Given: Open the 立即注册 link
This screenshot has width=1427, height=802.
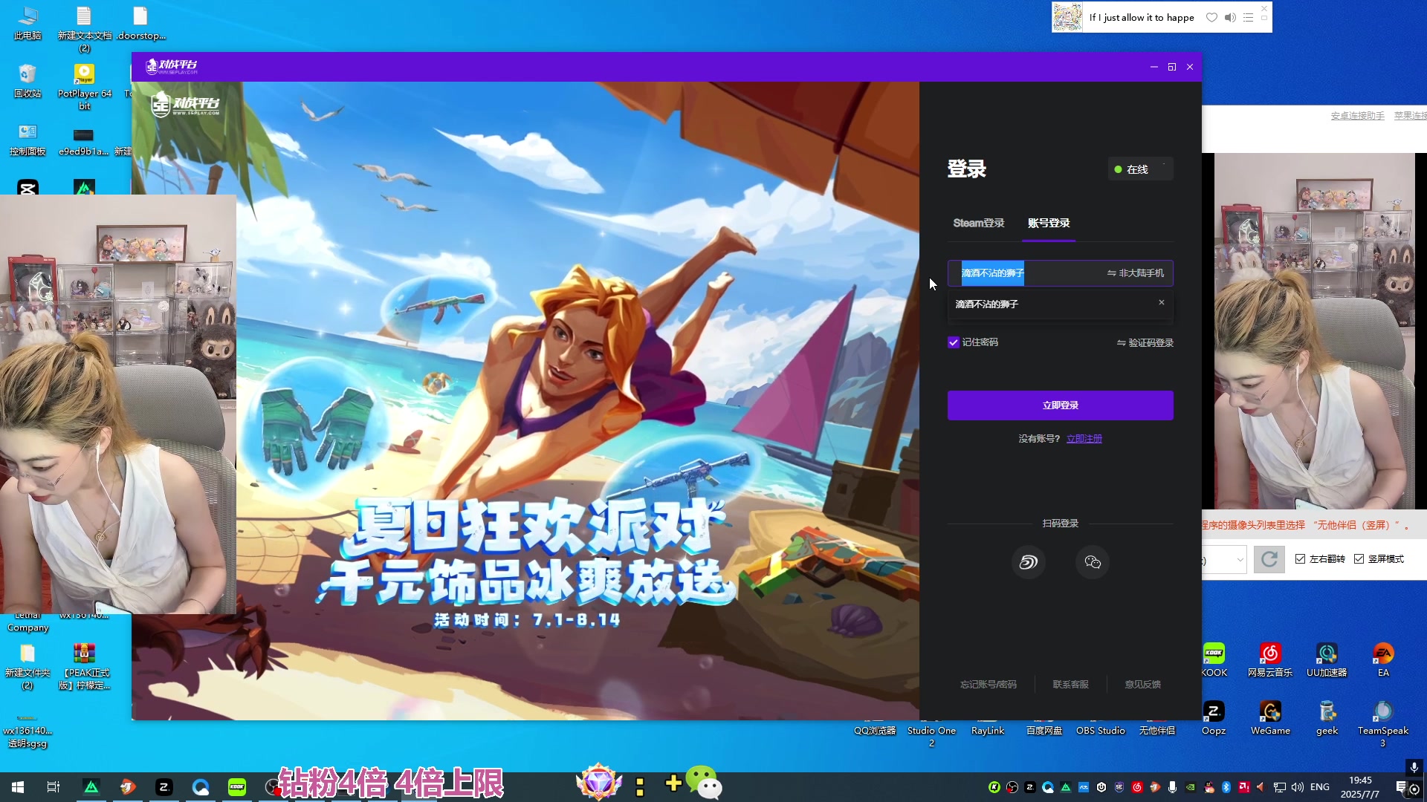Looking at the screenshot, I should pyautogui.click(x=1084, y=439).
